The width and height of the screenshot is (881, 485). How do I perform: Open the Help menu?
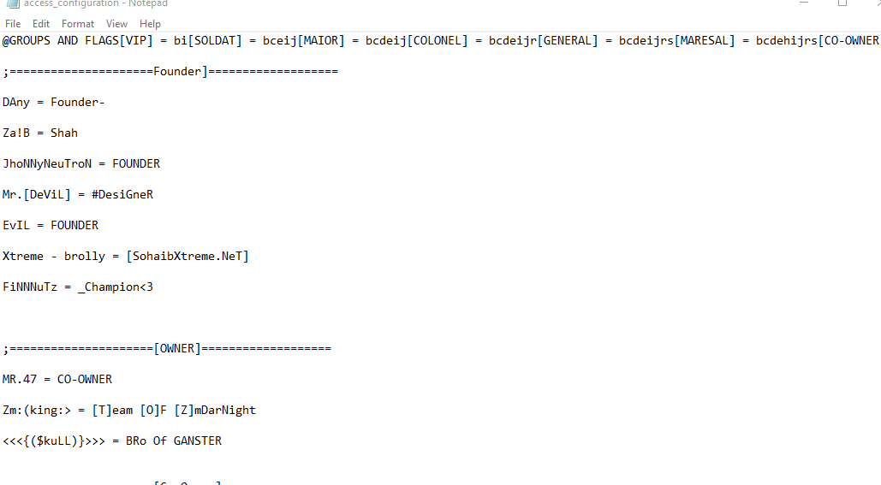tap(150, 24)
